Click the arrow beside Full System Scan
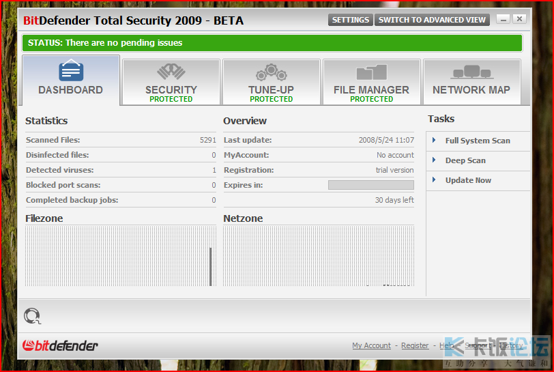 pyautogui.click(x=434, y=140)
